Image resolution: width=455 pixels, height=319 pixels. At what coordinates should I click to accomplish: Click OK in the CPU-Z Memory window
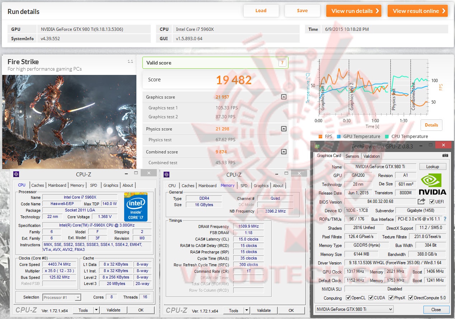[291, 310]
